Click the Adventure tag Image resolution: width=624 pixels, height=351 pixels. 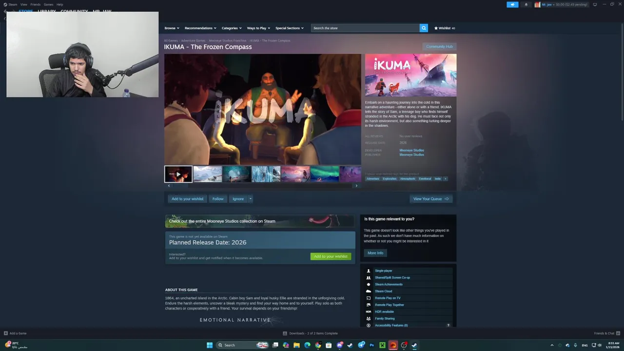coord(373,179)
